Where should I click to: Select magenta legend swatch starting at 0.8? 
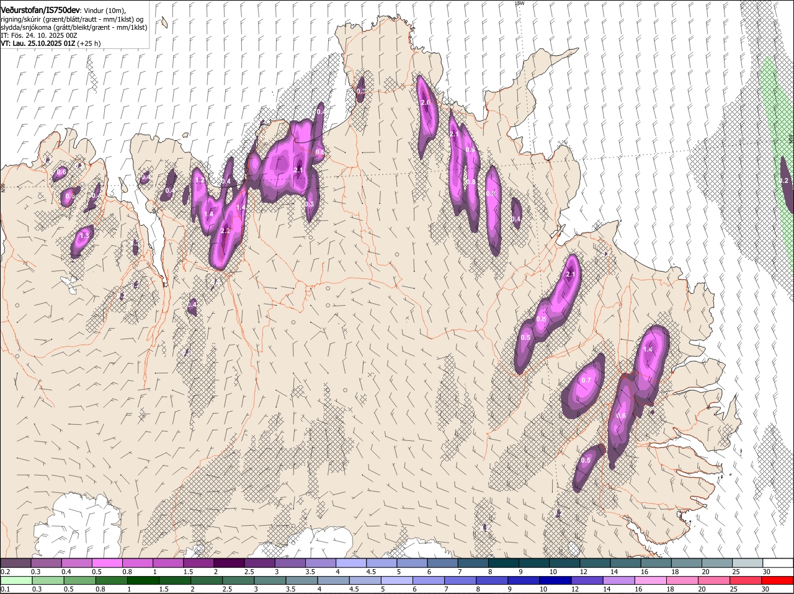click(x=137, y=562)
